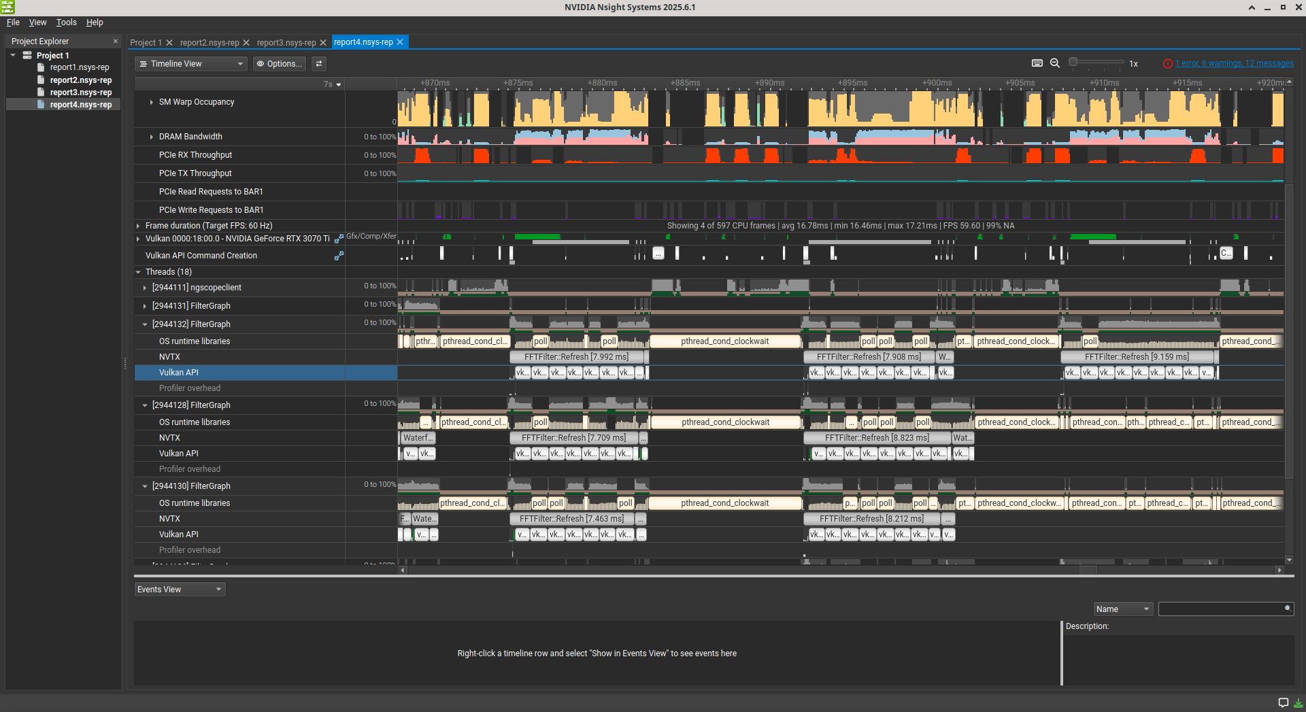This screenshot has width=1306, height=712.
Task: Collapse the [2944132] FilterGraph thread
Action: 145,324
